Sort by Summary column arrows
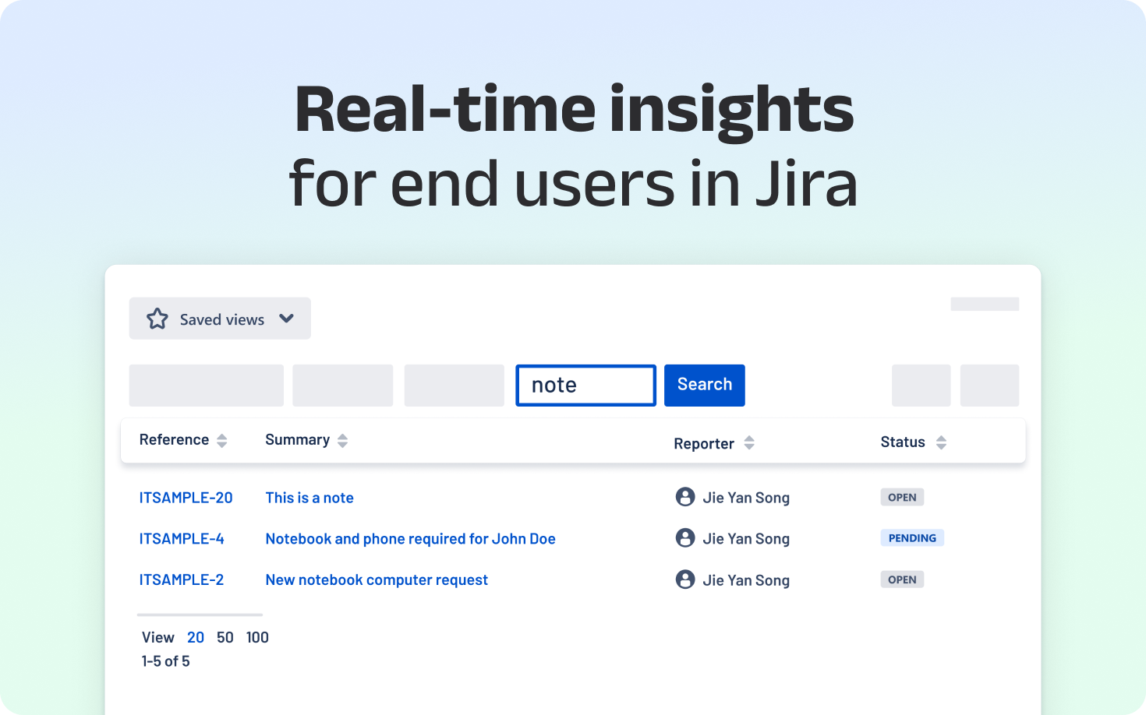The image size is (1146, 715). (x=342, y=441)
